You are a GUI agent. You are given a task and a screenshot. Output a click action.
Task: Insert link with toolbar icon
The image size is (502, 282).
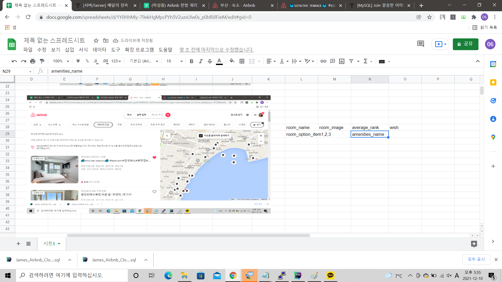pyautogui.click(x=323, y=61)
